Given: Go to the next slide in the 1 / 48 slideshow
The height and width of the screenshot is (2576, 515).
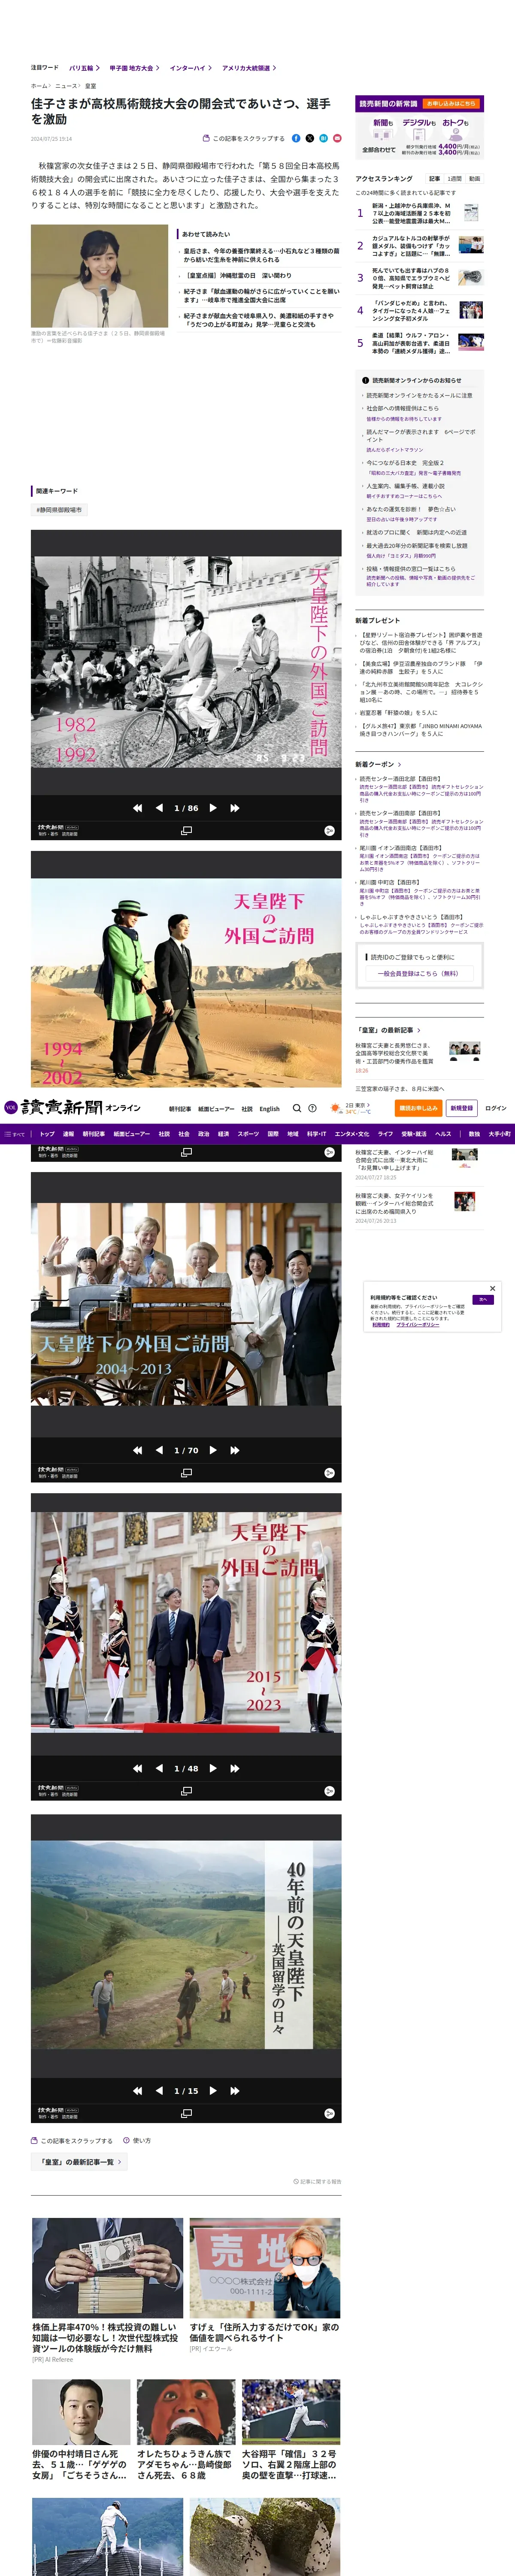Looking at the screenshot, I should coord(213,1768).
